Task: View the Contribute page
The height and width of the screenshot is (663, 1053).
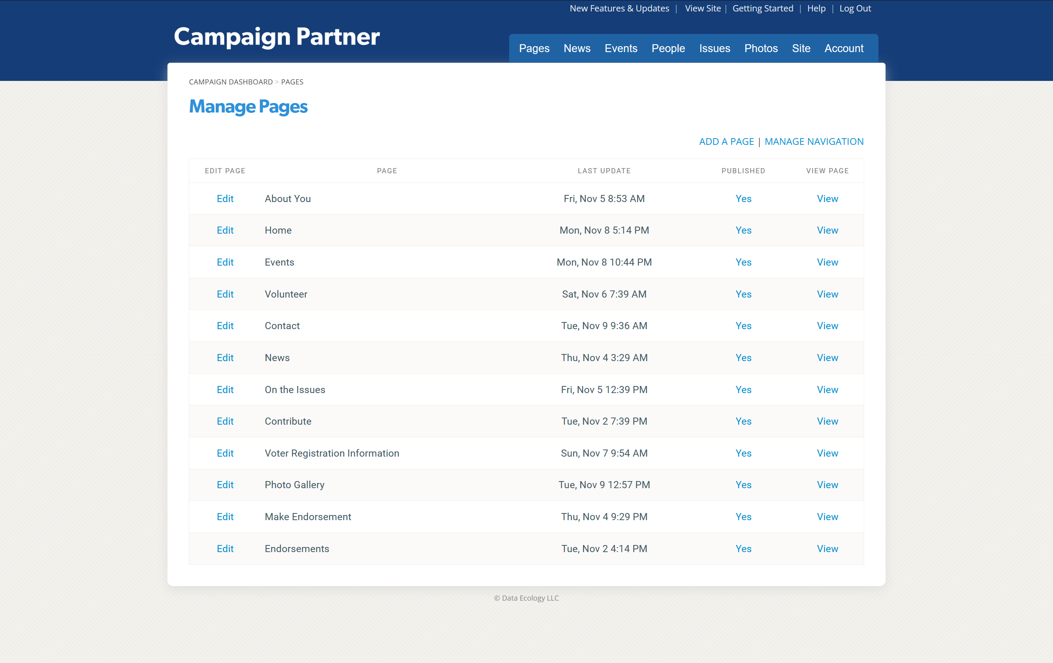Action: [x=827, y=421]
